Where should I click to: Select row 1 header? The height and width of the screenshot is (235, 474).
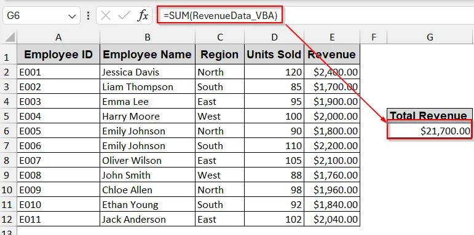(8, 54)
